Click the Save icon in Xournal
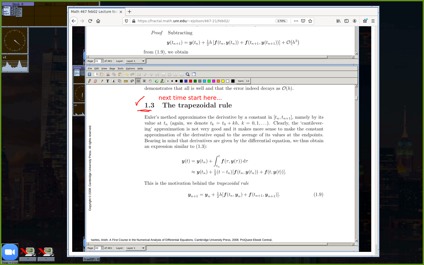 (x=89, y=74)
